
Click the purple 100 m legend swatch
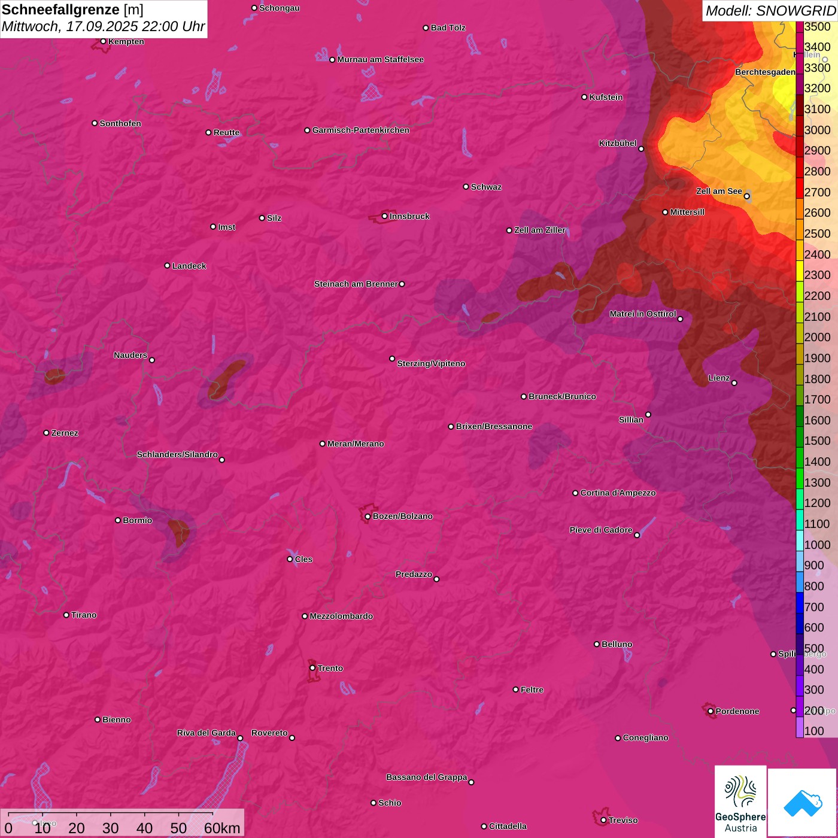799,727
